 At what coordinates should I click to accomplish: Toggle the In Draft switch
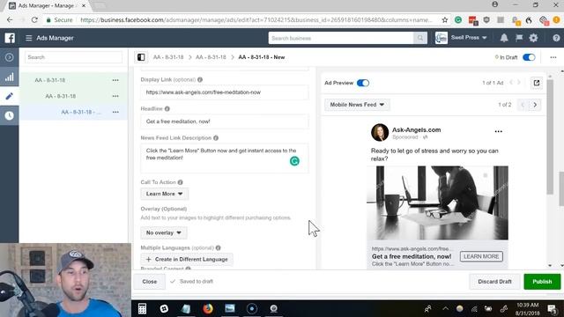click(529, 57)
